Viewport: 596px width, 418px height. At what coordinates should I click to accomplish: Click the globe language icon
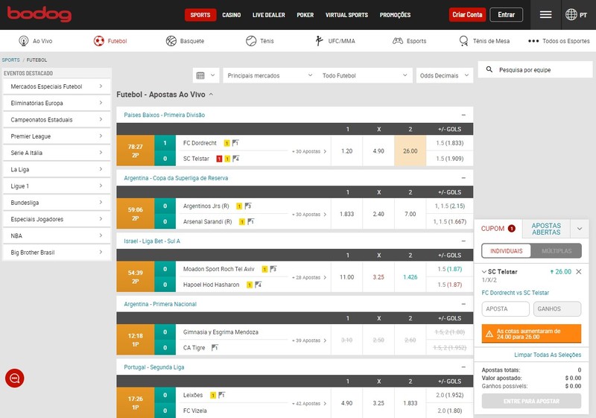(x=571, y=15)
